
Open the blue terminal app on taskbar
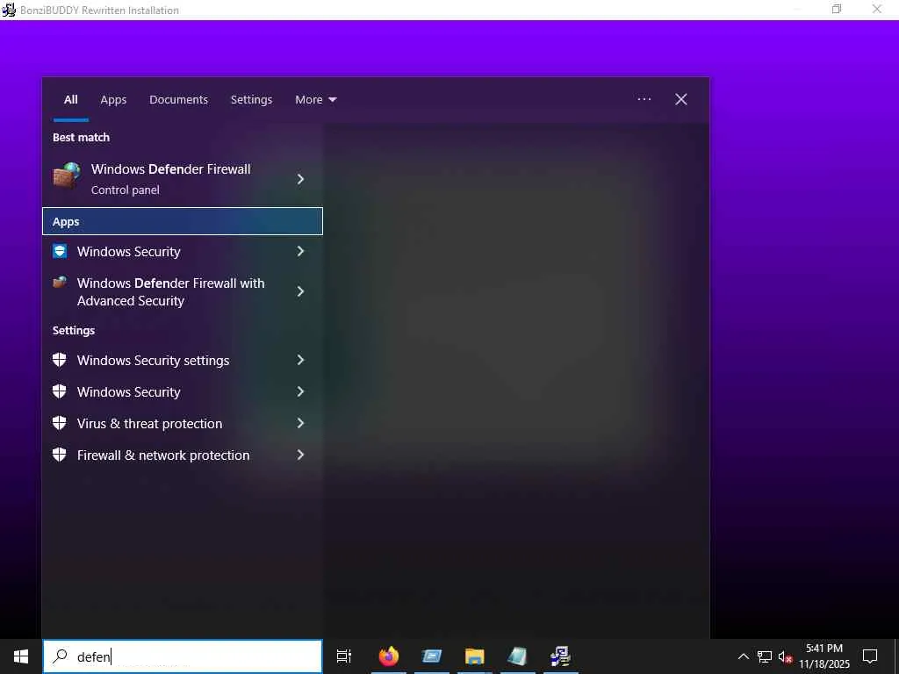pos(432,656)
